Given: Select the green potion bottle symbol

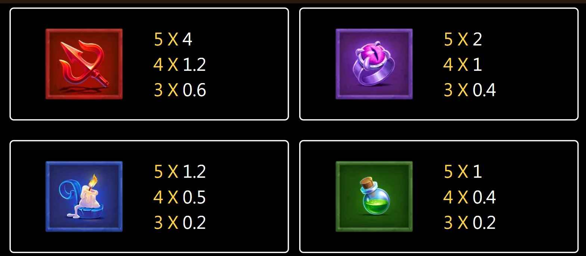Looking at the screenshot, I should point(374,196).
